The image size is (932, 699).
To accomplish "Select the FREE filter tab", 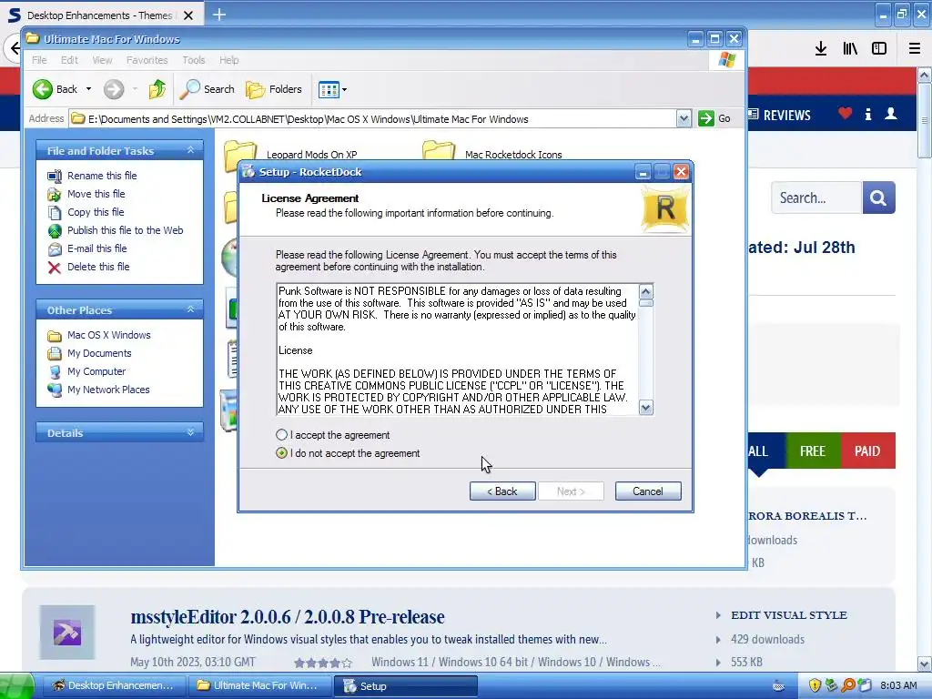I will point(813,451).
